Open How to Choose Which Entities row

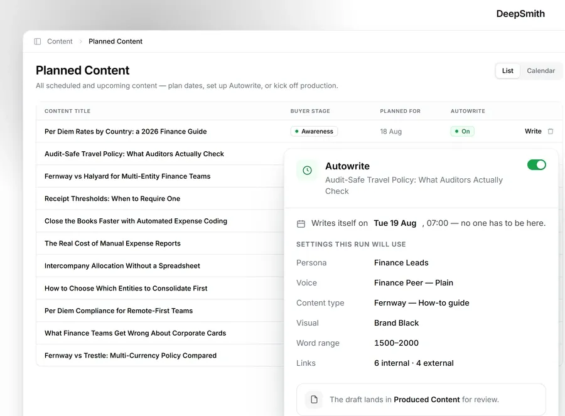126,288
